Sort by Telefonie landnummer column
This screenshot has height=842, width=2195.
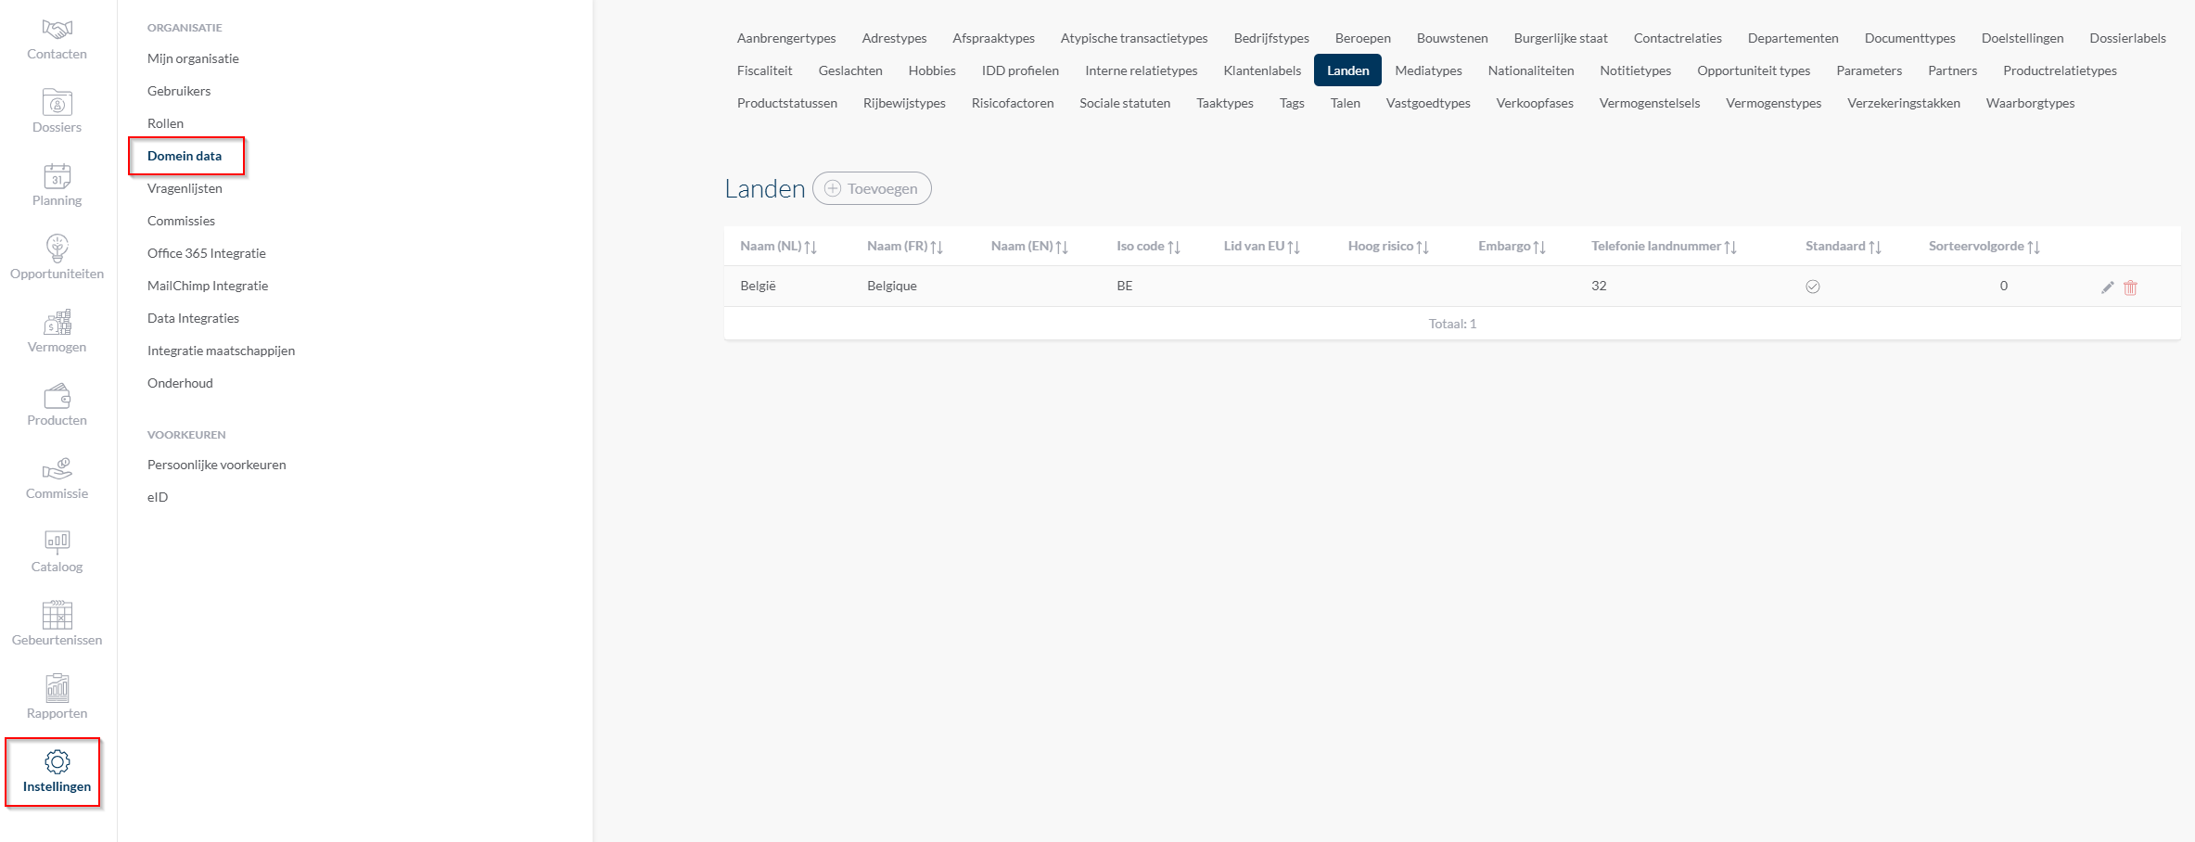pos(1663,247)
